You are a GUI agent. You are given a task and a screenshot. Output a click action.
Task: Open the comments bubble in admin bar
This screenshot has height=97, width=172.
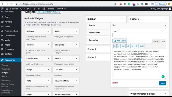point(29,9)
